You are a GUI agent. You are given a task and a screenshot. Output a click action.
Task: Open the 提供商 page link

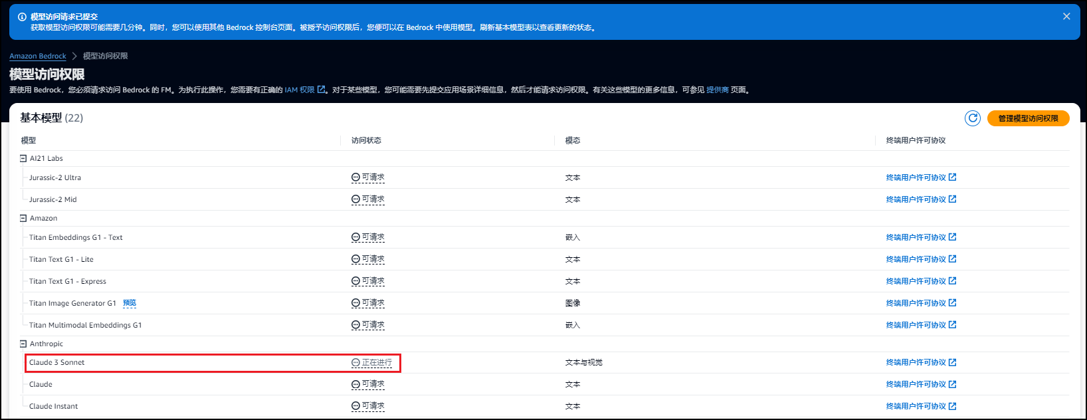(717, 90)
